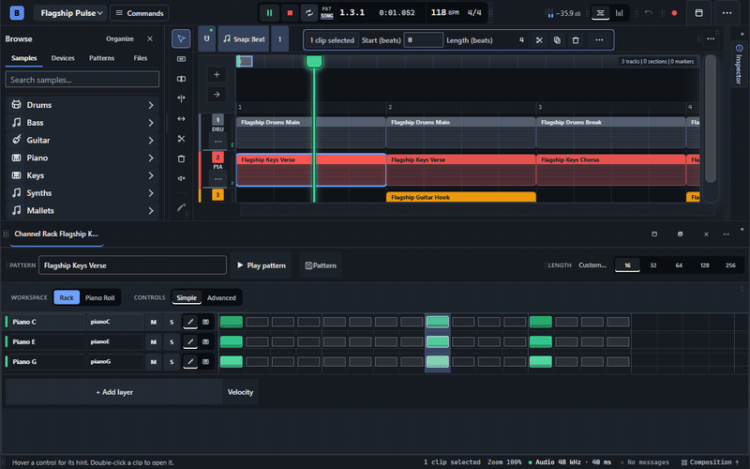This screenshot has height=469, width=750.
Task: Switch controls to Advanced
Action: (221, 297)
